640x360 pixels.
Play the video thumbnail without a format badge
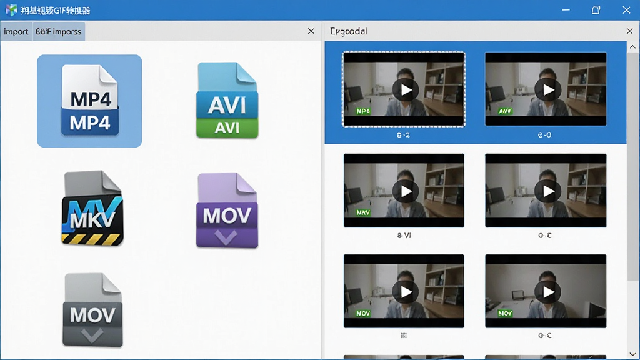click(547, 191)
